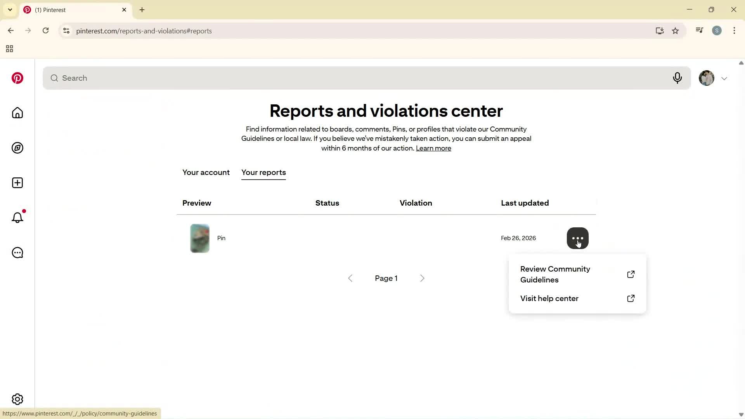Open Pinterest settings gear icon
The image size is (745, 419).
coord(17,399)
